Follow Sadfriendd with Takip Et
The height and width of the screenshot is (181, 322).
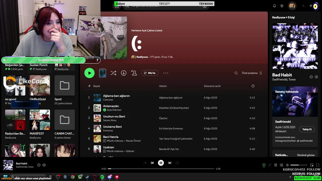307,129
